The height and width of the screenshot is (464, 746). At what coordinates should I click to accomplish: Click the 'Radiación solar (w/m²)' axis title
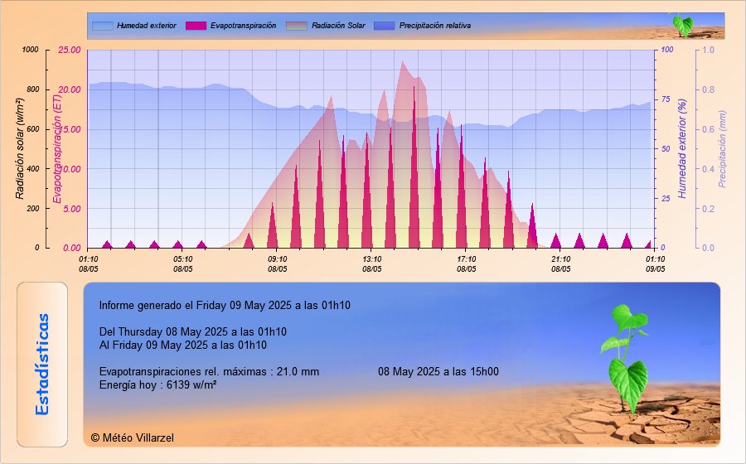pyautogui.click(x=20, y=148)
